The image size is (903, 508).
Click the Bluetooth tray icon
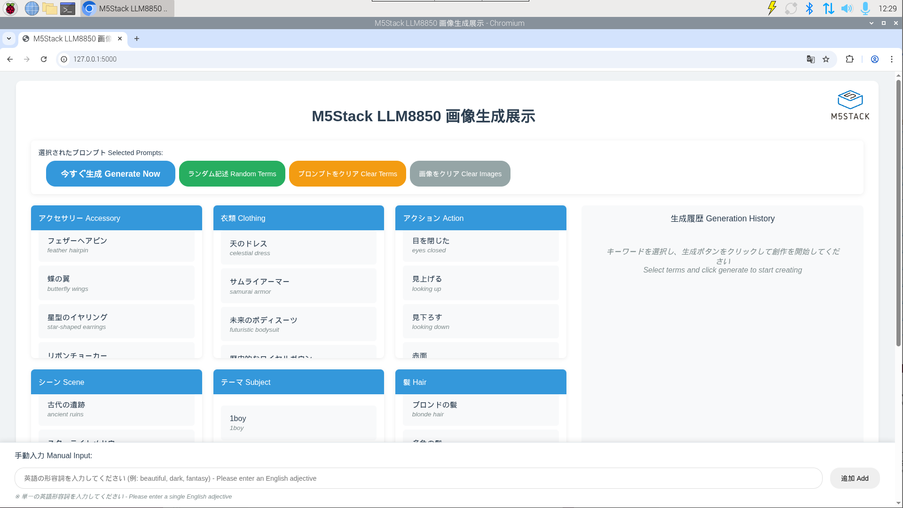click(x=809, y=8)
